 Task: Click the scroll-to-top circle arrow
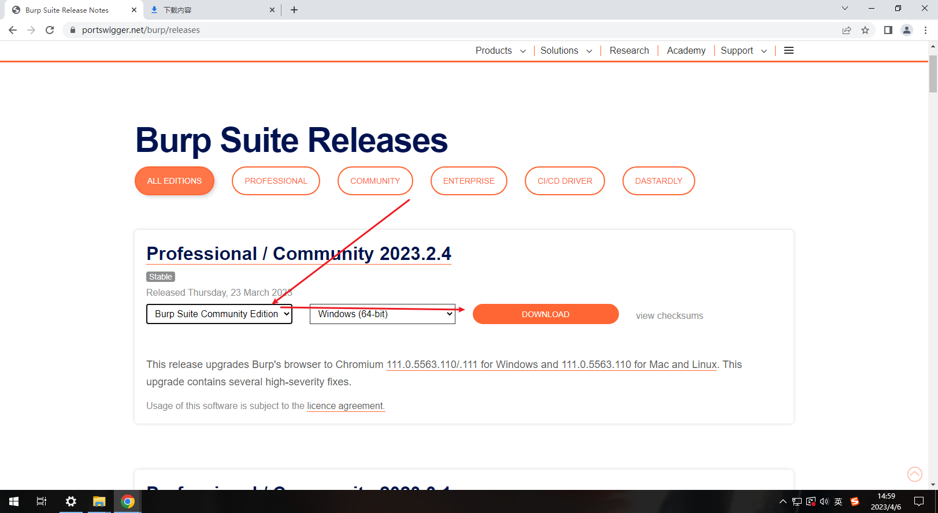point(915,474)
